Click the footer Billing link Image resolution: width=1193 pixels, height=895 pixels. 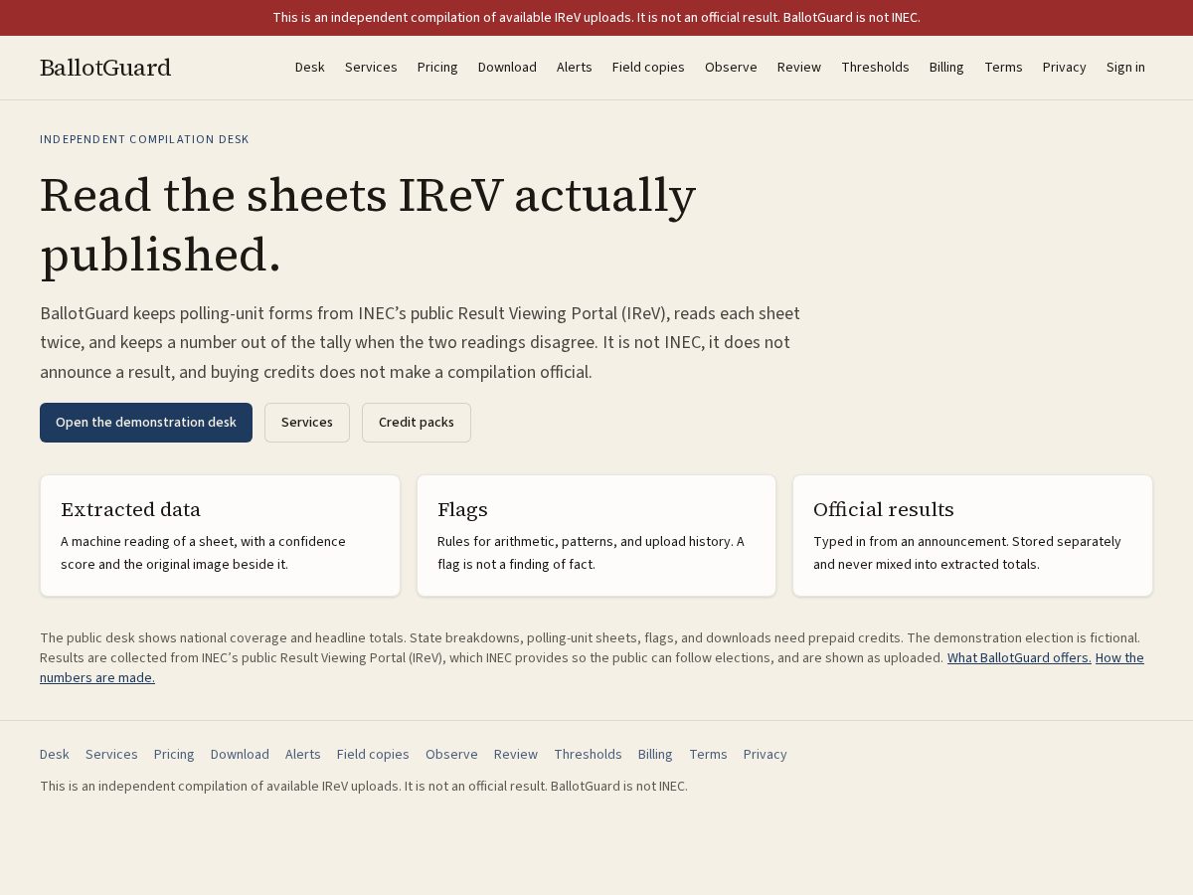coord(655,754)
